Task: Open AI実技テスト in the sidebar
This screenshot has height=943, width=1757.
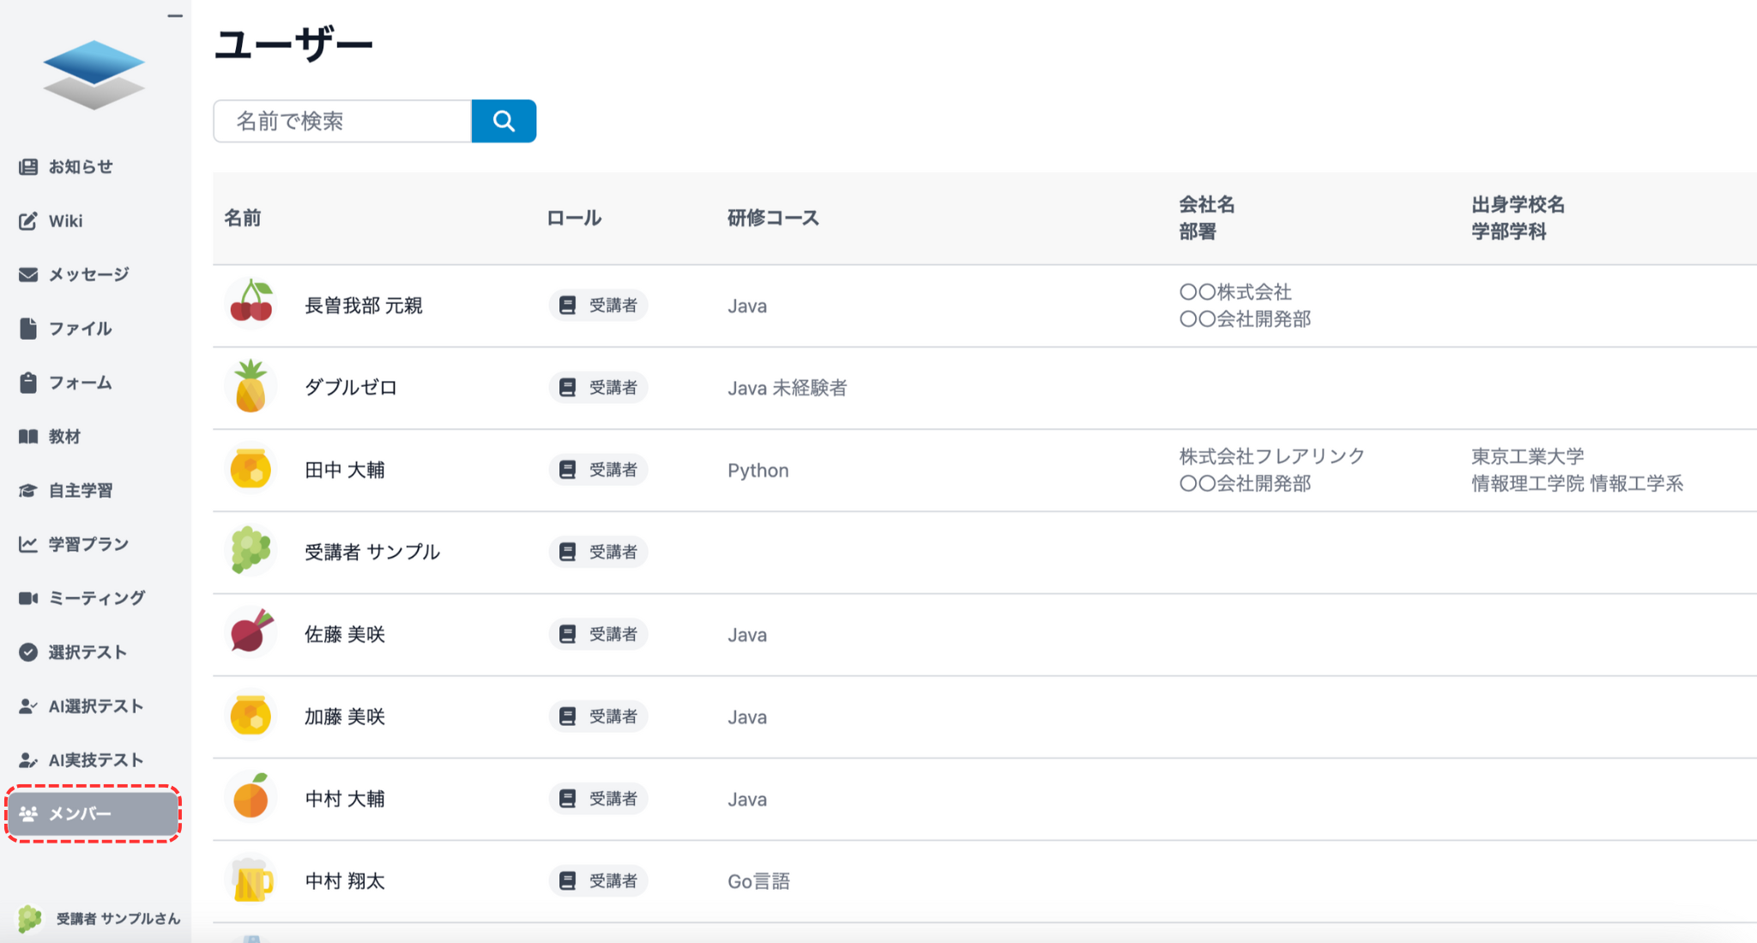Action: click(95, 760)
